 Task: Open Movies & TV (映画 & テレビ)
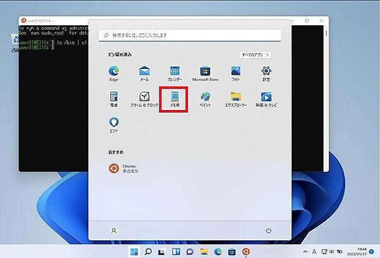[x=266, y=99]
